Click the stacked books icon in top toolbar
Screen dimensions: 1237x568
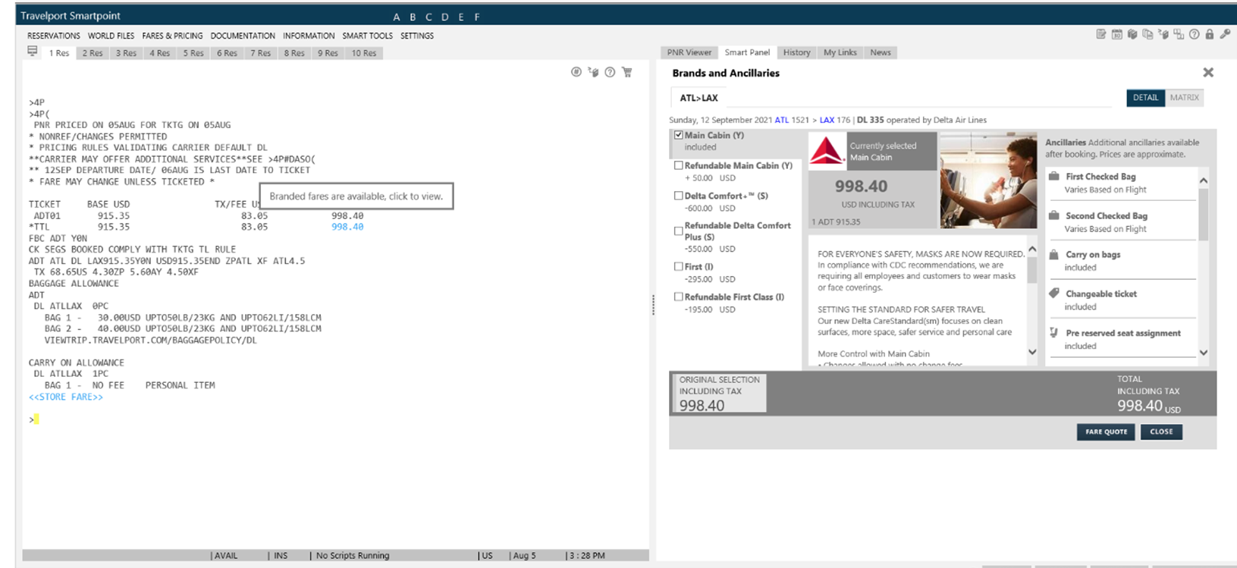coord(1132,34)
